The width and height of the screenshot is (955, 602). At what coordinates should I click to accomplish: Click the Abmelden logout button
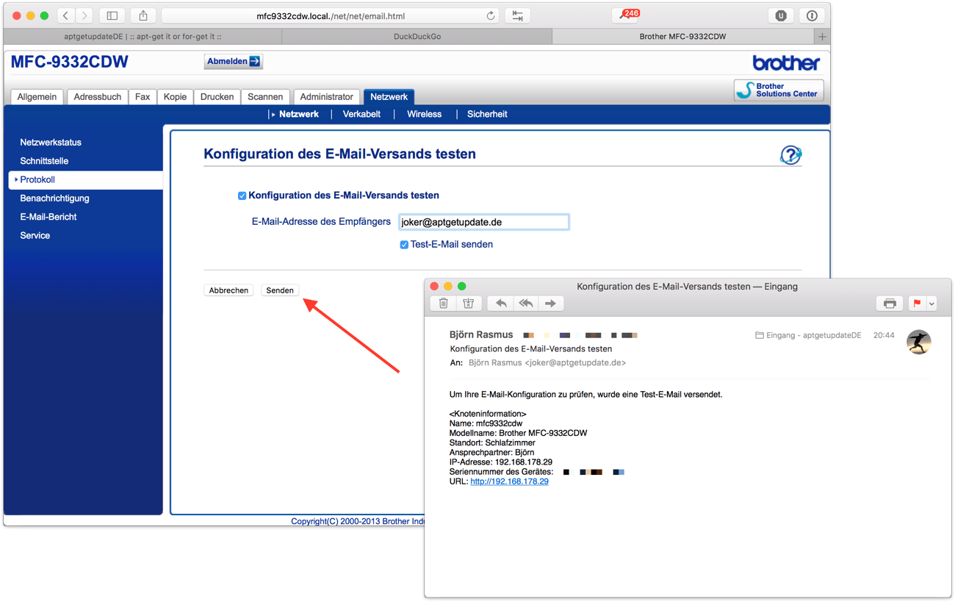click(x=234, y=61)
